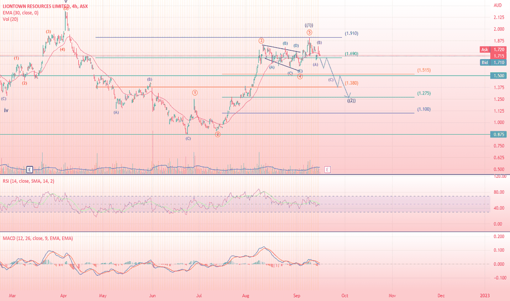Select the (1.690) level annotation
This screenshot has height=301, width=510.
(352, 54)
